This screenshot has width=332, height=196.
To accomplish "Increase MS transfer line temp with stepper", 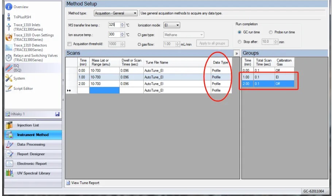I will pos(122,24).
